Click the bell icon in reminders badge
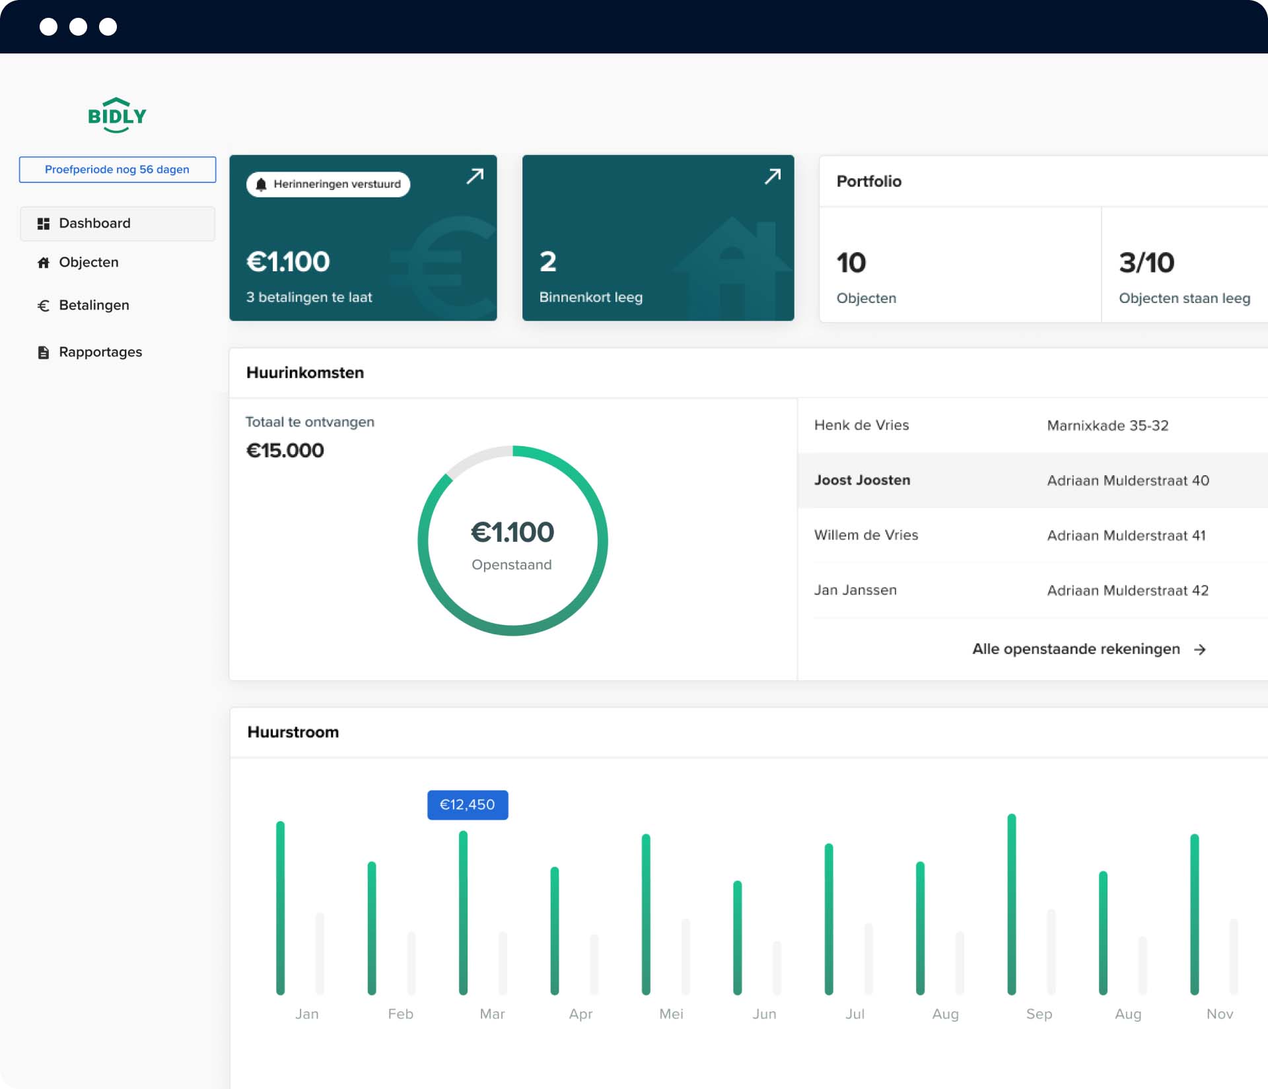 261,185
